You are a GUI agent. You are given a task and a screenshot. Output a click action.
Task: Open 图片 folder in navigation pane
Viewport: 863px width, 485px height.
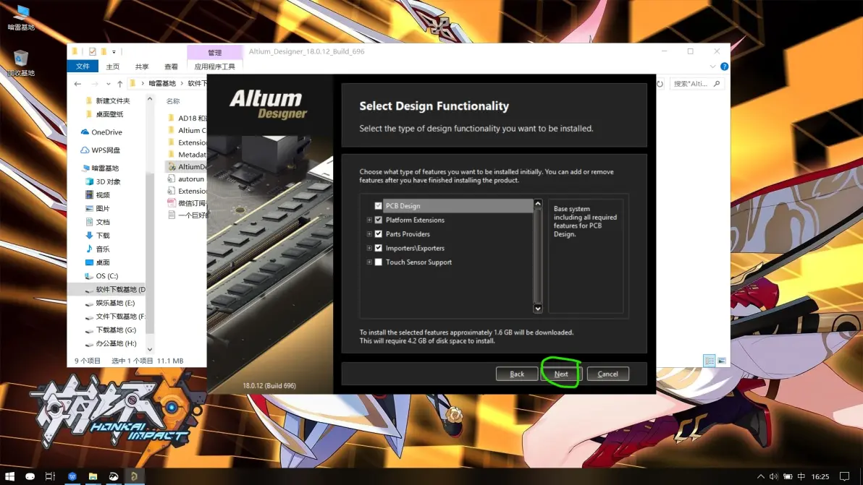pyautogui.click(x=98, y=209)
